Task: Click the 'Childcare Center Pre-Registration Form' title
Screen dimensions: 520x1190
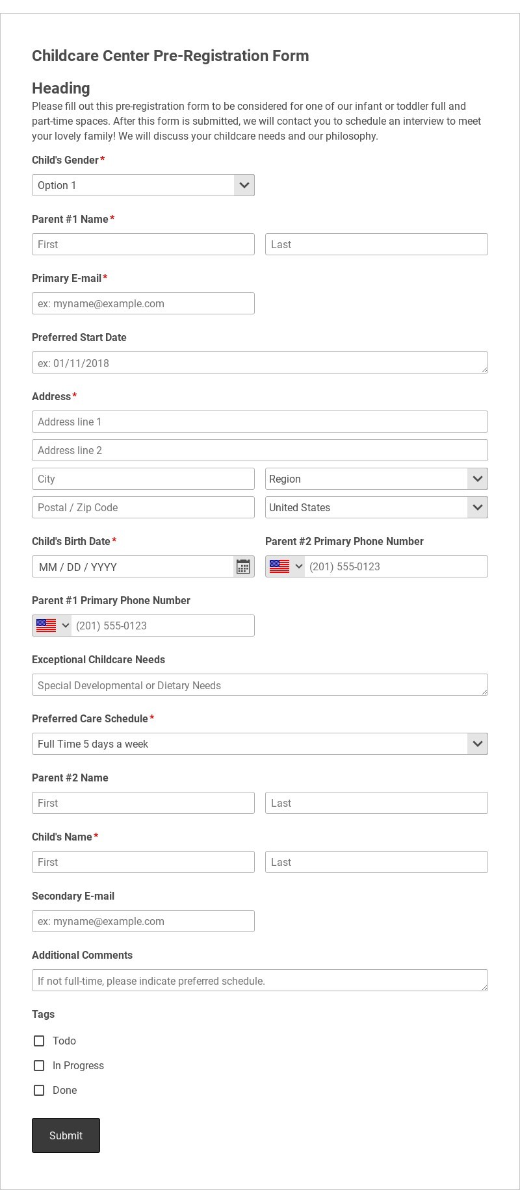Action: tap(170, 56)
